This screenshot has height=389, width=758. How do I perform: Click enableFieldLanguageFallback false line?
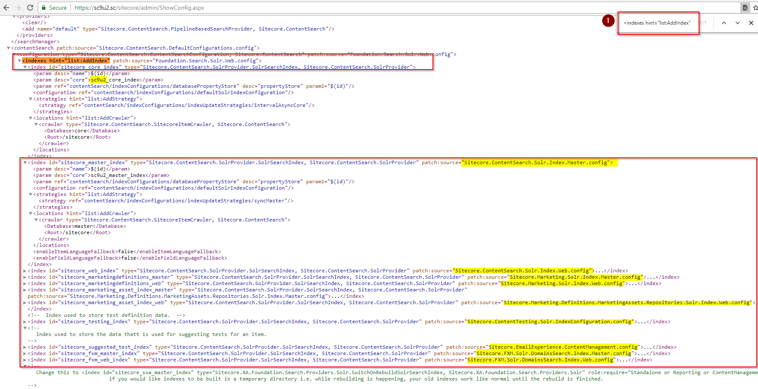tap(130, 258)
